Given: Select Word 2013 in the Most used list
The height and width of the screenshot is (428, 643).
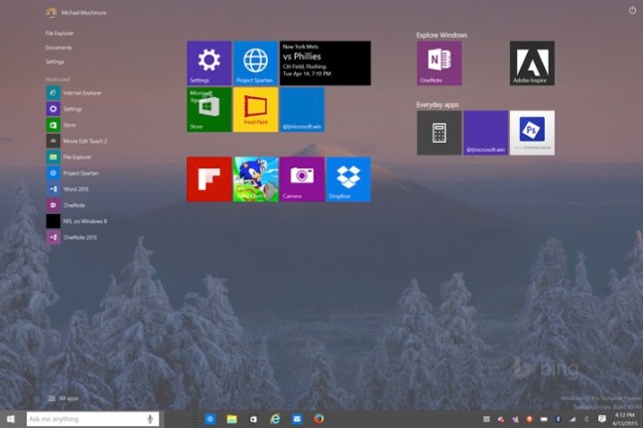Looking at the screenshot, I should (74, 188).
